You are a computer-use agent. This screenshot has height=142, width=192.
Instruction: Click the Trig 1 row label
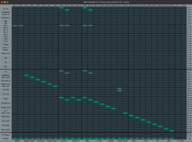coord(6,35)
